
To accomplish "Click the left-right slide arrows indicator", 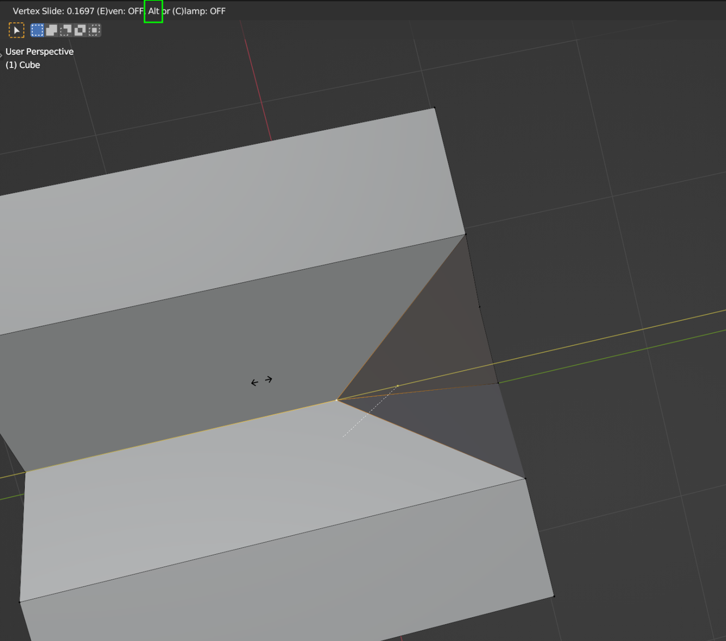I will 261,380.
